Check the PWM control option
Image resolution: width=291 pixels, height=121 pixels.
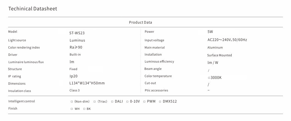(144, 102)
